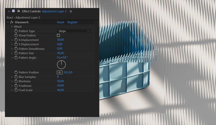
Task: Open the Pattern Type Strips dropdown
Action: (74, 31)
